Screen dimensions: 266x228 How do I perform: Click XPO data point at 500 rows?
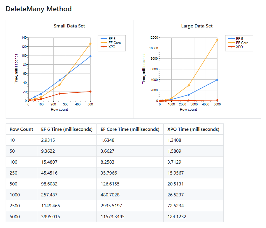click(x=91, y=92)
